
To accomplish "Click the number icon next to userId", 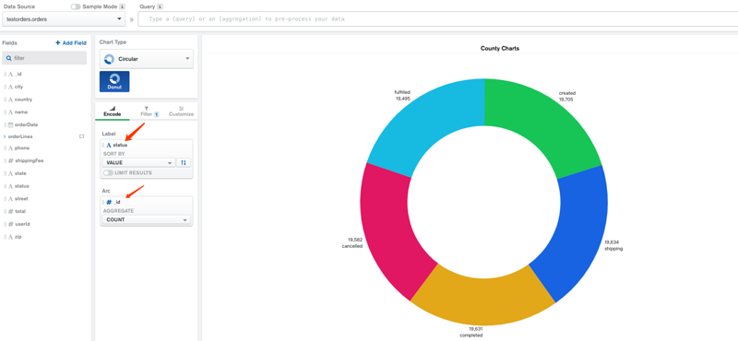I will click(10, 224).
